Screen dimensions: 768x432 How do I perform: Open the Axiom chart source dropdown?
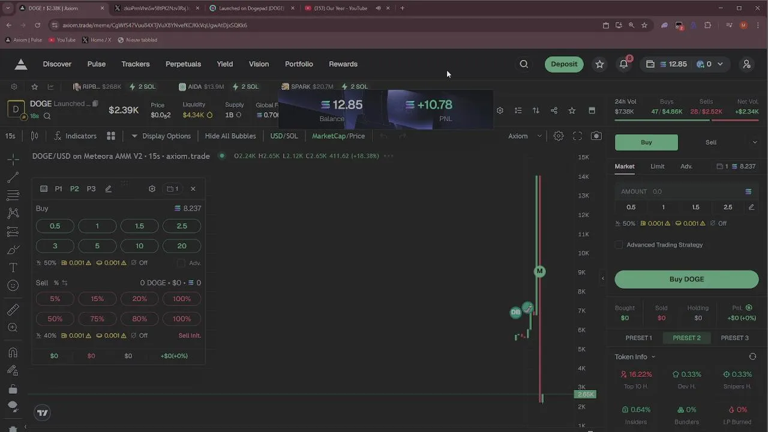tap(525, 136)
